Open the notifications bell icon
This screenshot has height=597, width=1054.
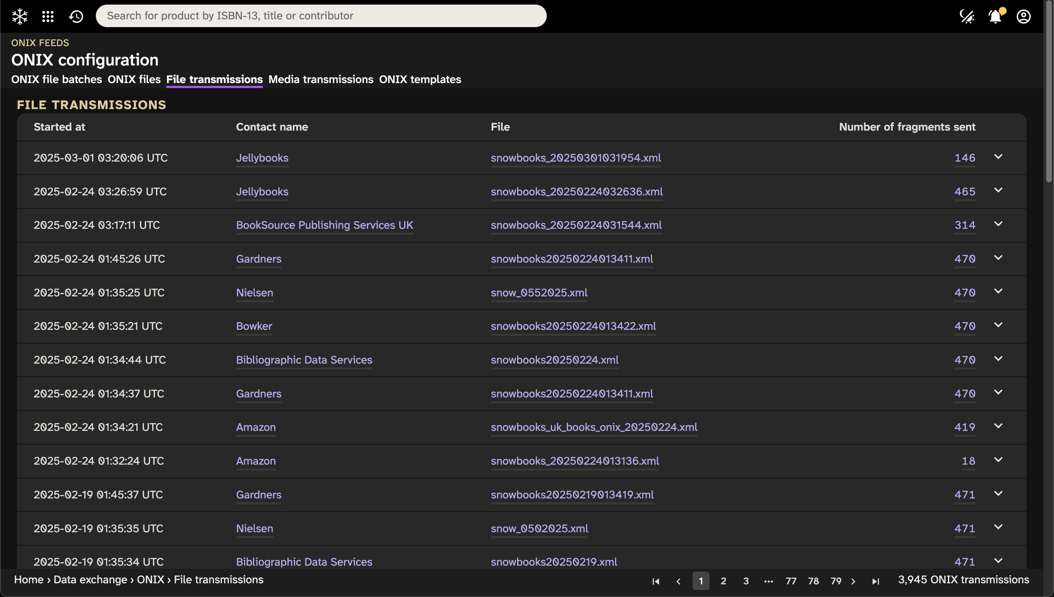(x=995, y=17)
